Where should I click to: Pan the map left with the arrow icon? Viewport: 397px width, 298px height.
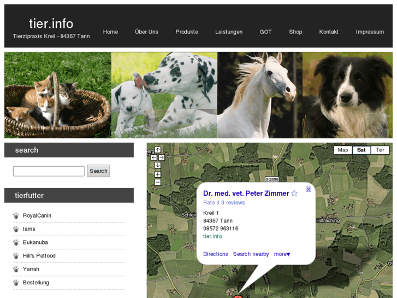click(x=153, y=157)
